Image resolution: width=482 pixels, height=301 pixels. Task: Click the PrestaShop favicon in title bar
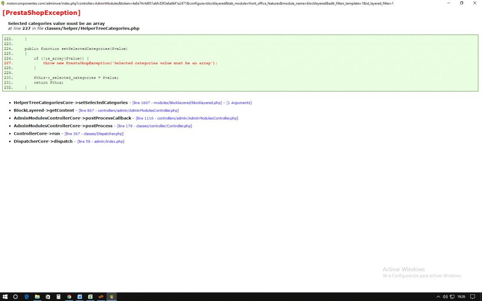(3, 3)
